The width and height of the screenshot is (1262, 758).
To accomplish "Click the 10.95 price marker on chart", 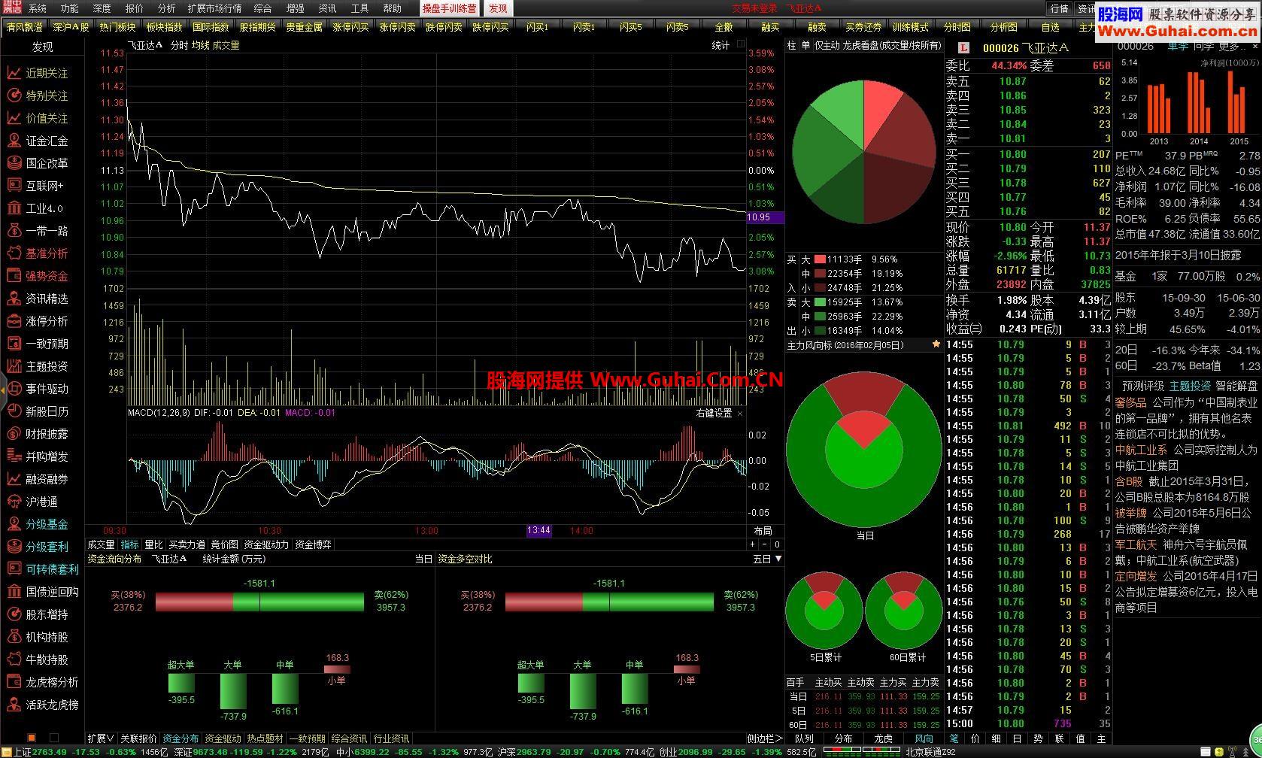I will click(765, 217).
